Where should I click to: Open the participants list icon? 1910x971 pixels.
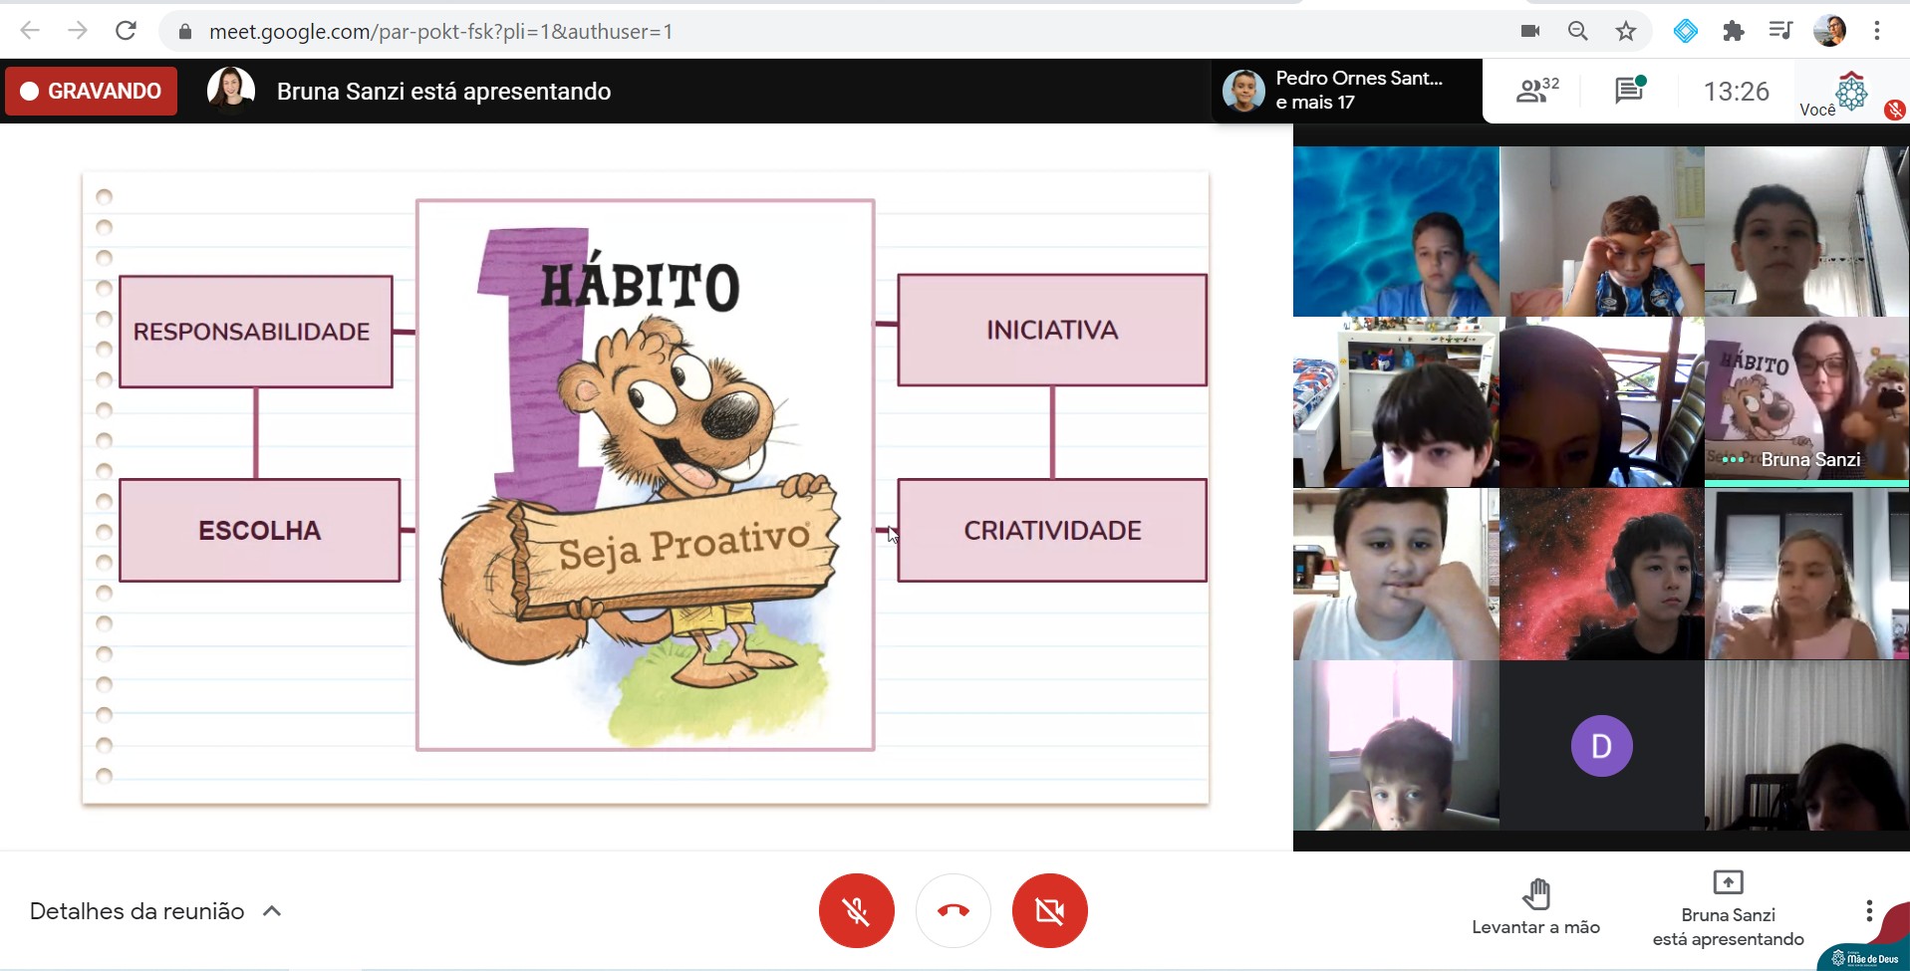1536,91
